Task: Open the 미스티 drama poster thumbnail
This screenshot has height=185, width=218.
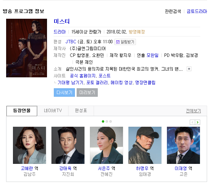Action: click(27, 48)
